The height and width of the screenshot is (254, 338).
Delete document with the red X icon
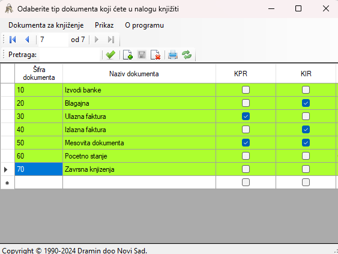[x=155, y=55]
